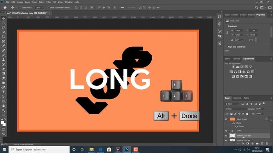This screenshot has height=153, width=273.
Task: Add a Brightness/Contrast adjustment
Action: tap(233, 67)
